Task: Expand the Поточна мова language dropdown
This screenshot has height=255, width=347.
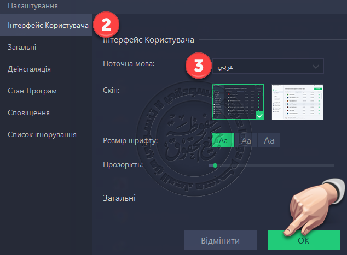Action: [x=267, y=66]
